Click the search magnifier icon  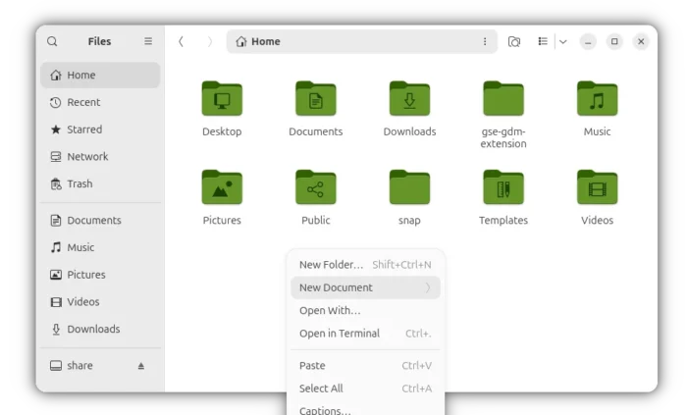[x=53, y=42]
